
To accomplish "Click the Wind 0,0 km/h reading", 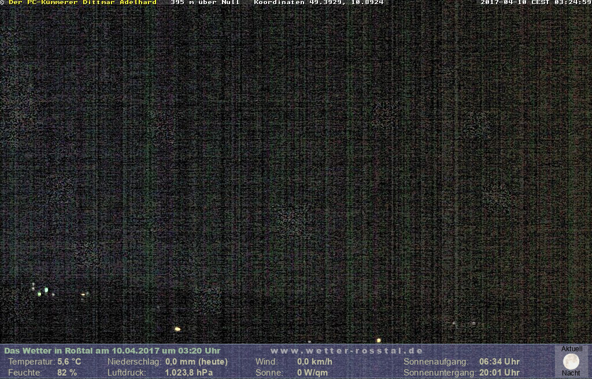I will tap(314, 362).
